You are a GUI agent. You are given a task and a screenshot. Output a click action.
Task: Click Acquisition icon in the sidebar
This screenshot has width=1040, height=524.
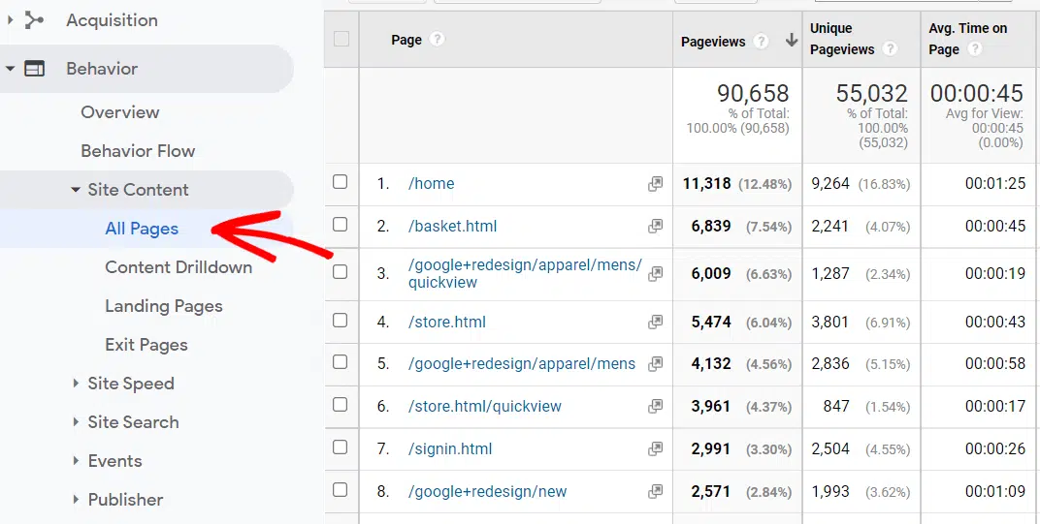pyautogui.click(x=35, y=20)
